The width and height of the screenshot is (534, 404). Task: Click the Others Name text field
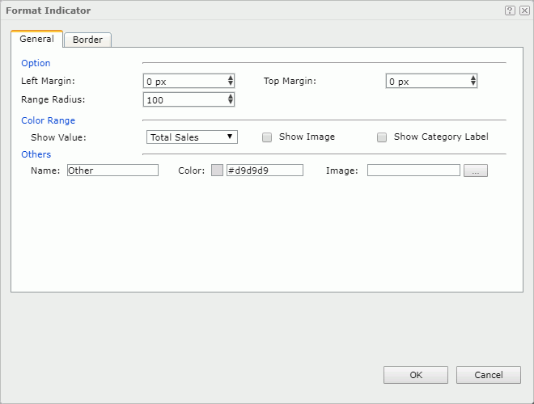coord(112,170)
